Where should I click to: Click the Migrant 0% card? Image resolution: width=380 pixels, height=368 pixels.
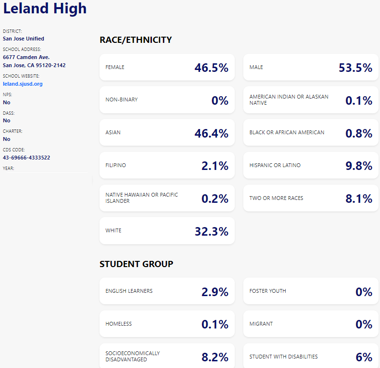click(310, 324)
